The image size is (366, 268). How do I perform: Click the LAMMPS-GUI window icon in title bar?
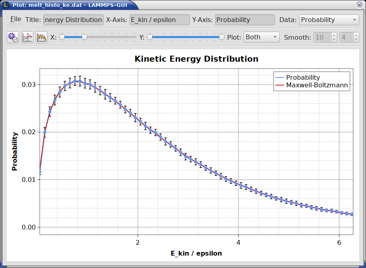coord(6,5)
